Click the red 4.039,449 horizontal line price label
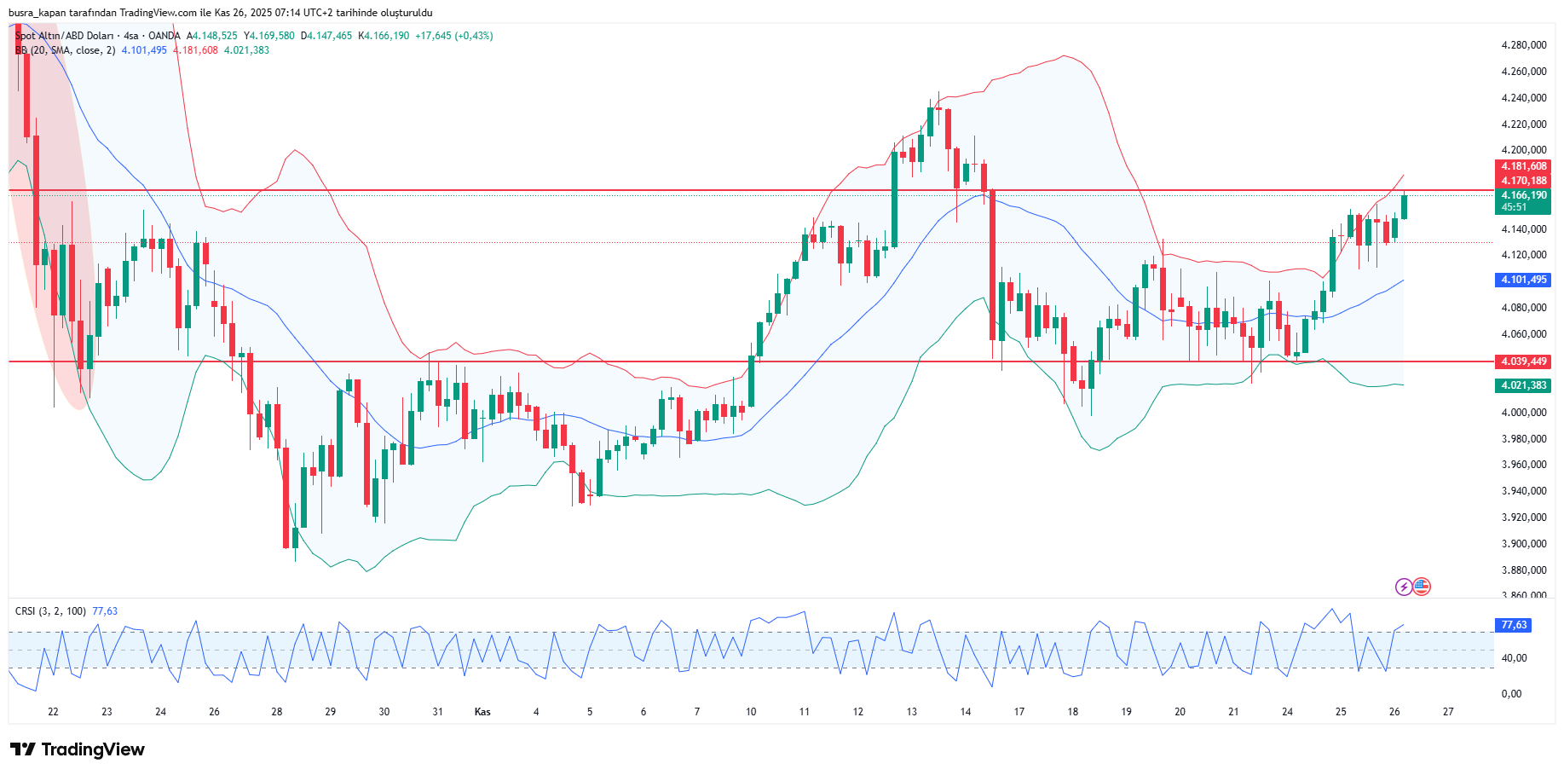 click(1523, 361)
